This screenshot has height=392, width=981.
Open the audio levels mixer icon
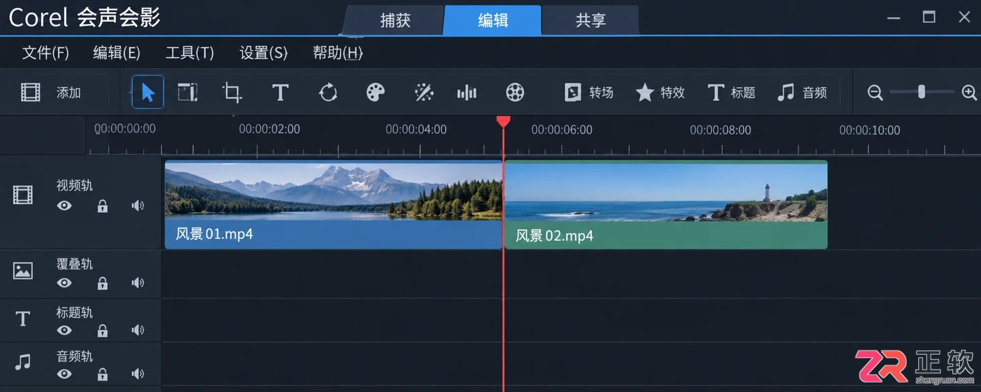coord(467,93)
